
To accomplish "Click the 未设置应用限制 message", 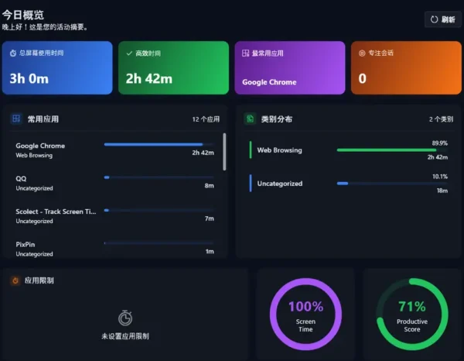I will point(125,336).
